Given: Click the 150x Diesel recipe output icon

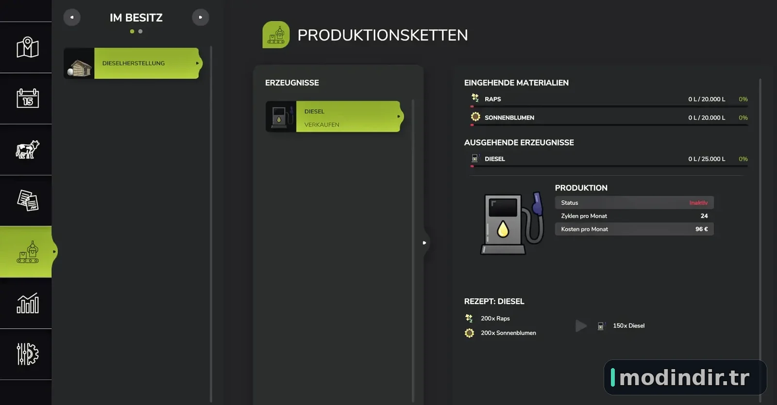Looking at the screenshot, I should click(x=601, y=326).
